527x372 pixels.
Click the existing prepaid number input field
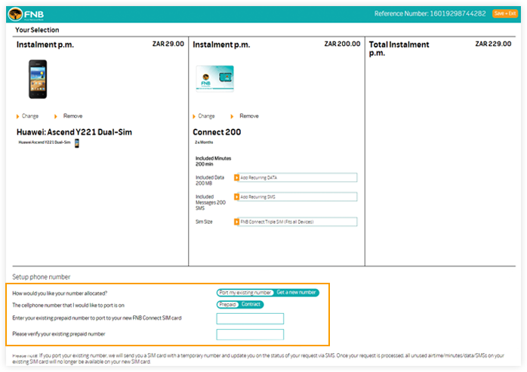click(250, 318)
